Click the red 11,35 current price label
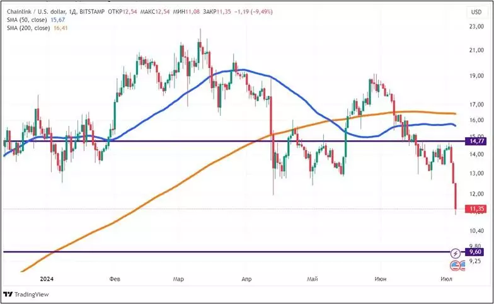This screenshot has width=494, height=304. click(476, 209)
